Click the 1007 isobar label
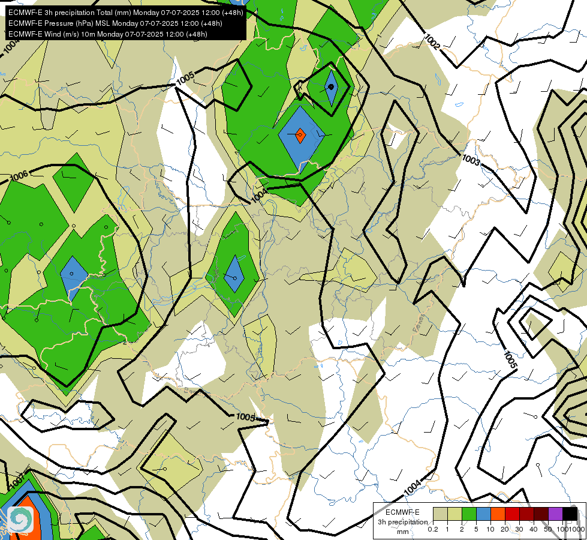Image resolution: width=587 pixels, height=540 pixels. pyautogui.click(x=16, y=481)
